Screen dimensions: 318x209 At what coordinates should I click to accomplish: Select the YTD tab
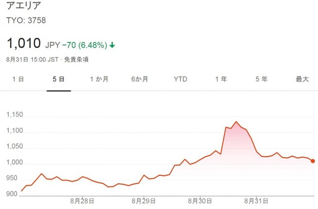tap(180, 79)
